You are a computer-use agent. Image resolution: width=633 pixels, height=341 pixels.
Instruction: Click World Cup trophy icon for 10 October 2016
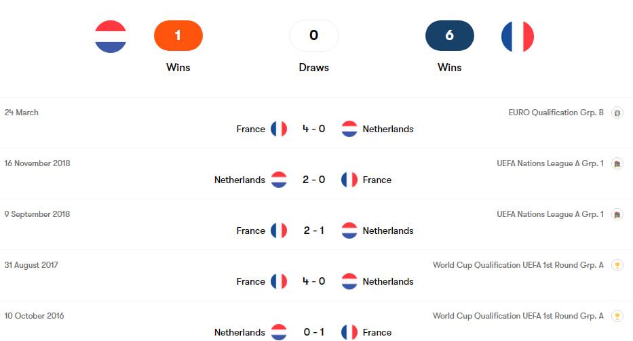coord(617,316)
